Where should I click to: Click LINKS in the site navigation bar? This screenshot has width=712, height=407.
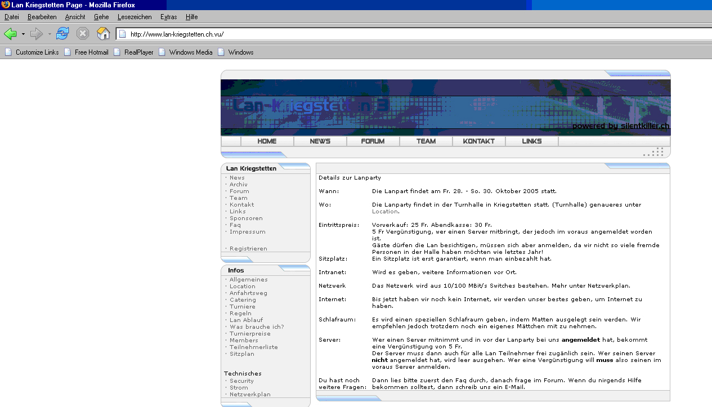(531, 141)
